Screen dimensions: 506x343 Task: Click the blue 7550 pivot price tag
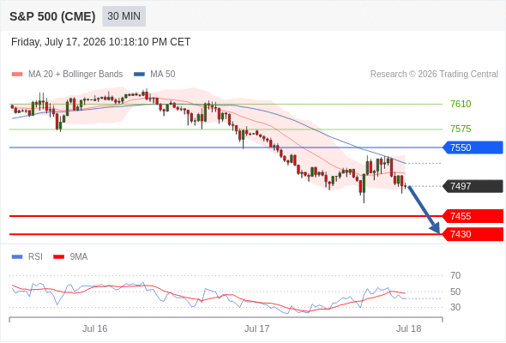(473, 147)
